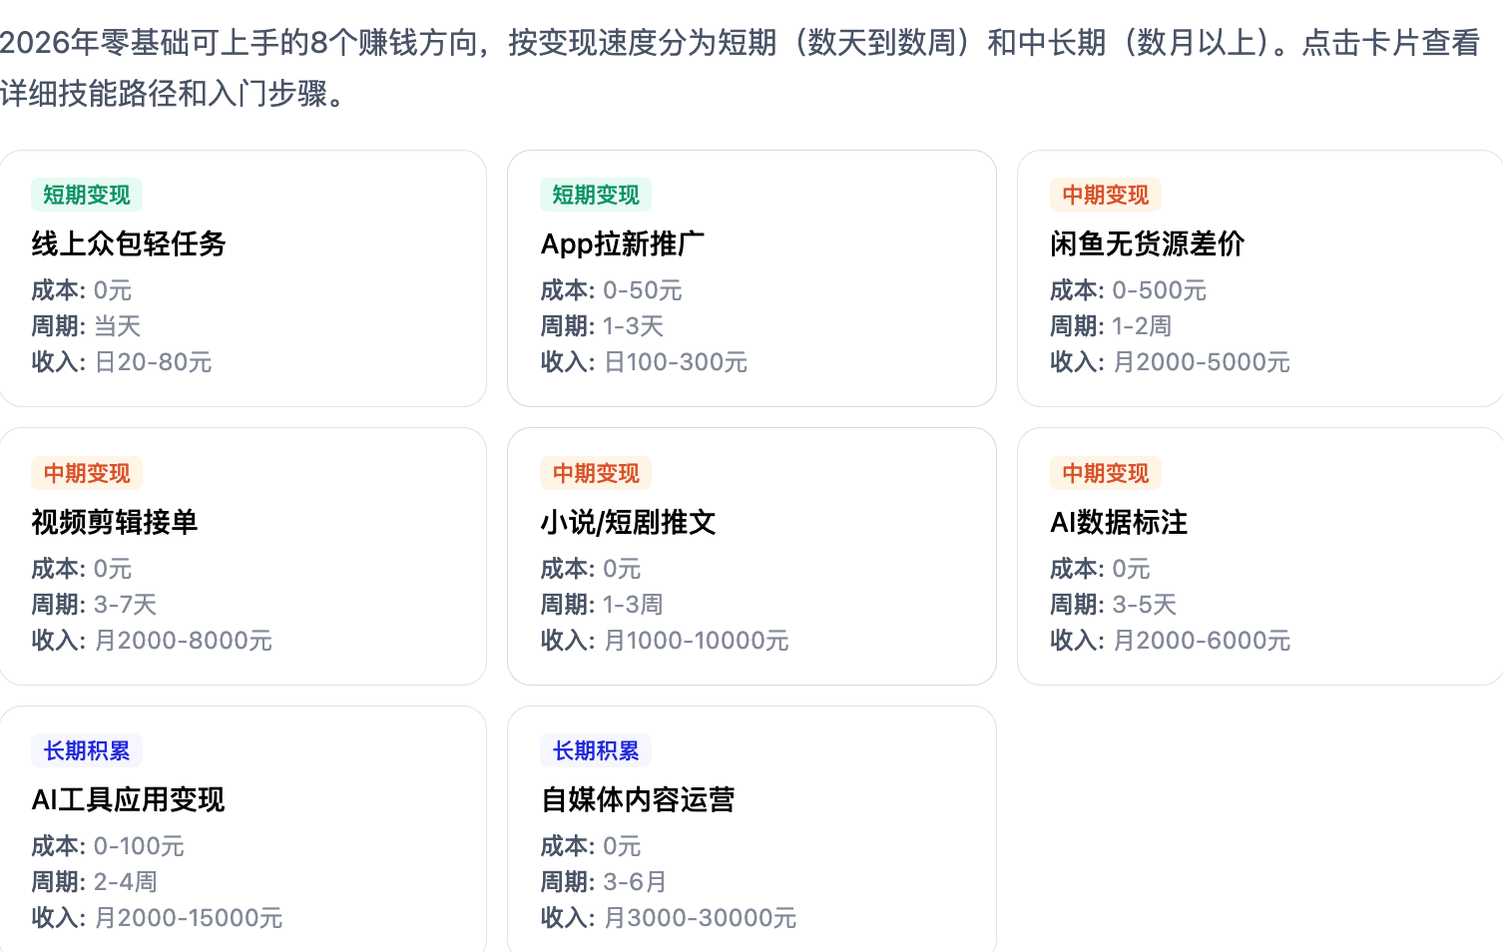Click income text 月2000-15000元
Image resolution: width=1503 pixels, height=952 pixels.
click(x=189, y=918)
